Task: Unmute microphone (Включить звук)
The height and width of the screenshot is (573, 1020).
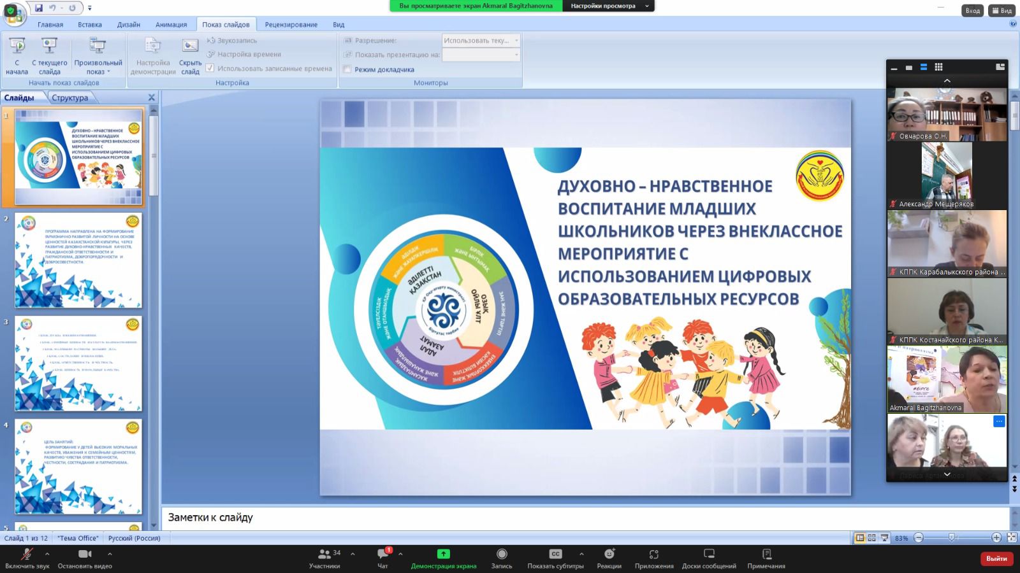Action: [27, 558]
